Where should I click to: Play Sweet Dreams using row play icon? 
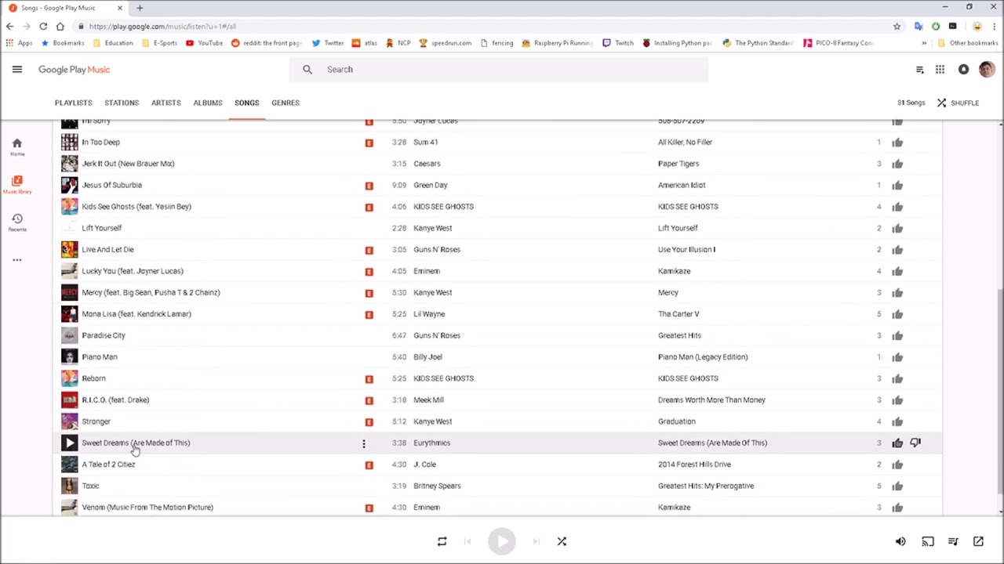70,443
